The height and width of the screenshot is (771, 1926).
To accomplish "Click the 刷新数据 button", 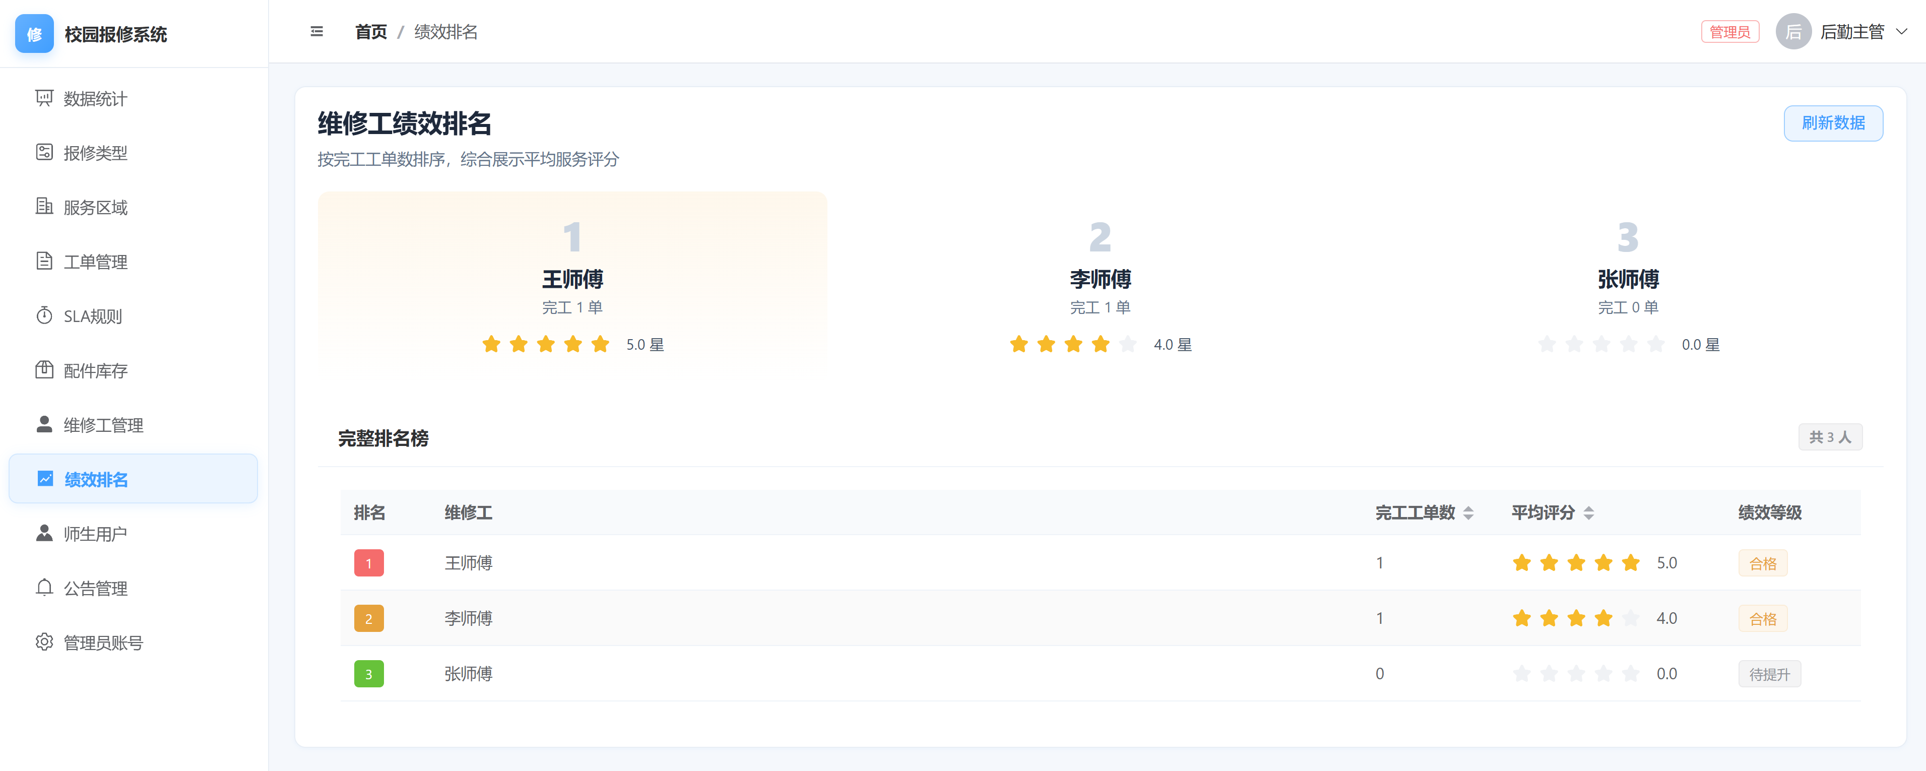I will (x=1833, y=123).
